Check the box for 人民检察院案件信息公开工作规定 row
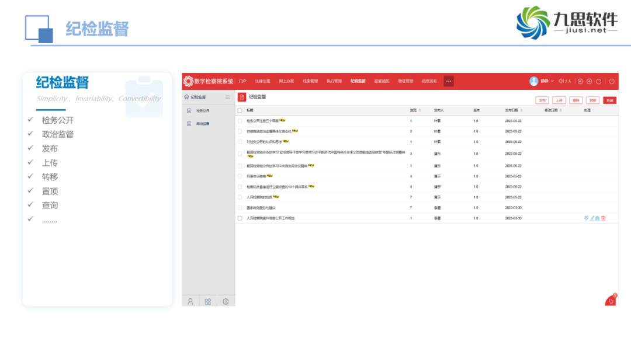631x352 pixels. coord(240,218)
